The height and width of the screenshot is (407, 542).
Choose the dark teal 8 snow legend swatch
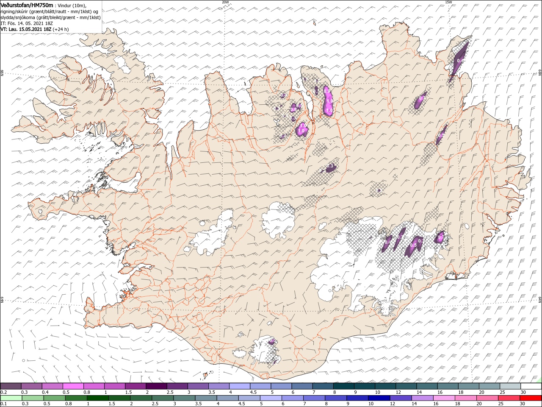(x=343, y=386)
